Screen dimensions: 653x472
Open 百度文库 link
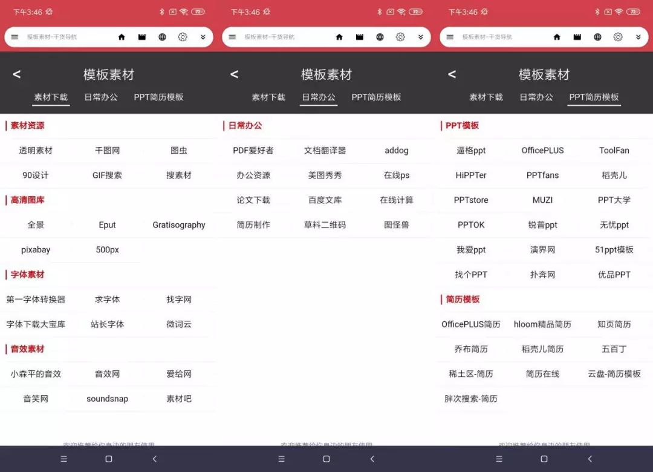point(325,200)
